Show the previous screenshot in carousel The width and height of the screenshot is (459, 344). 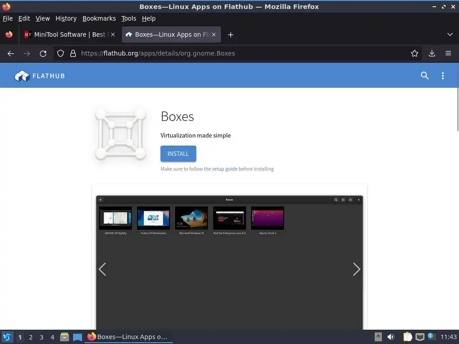click(102, 269)
